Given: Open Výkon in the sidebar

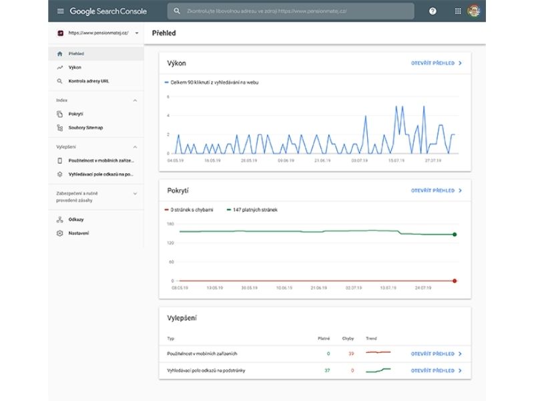Looking at the screenshot, I should pos(96,68).
